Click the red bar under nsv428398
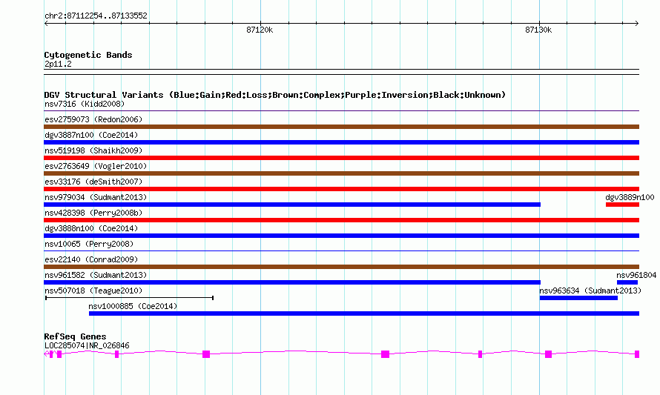660x395 pixels. 341,220
